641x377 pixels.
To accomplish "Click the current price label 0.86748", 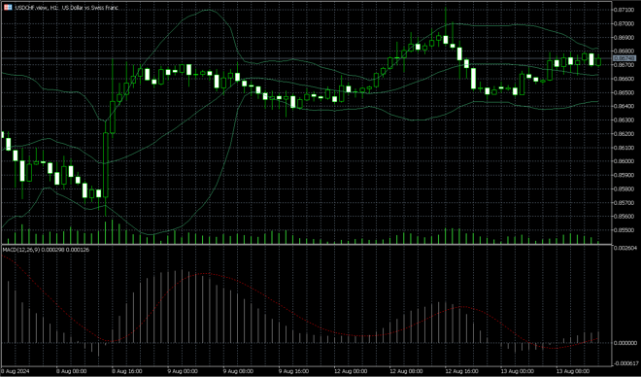I will [x=624, y=58].
